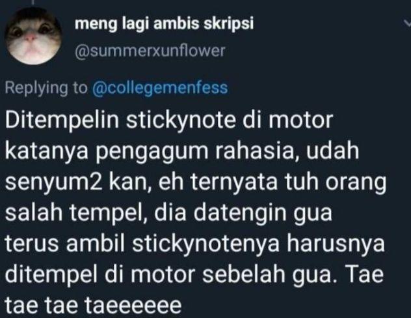Open profile name meng lagi ambis skripsi
Viewport: 411px width, 318px height.
coord(164,24)
